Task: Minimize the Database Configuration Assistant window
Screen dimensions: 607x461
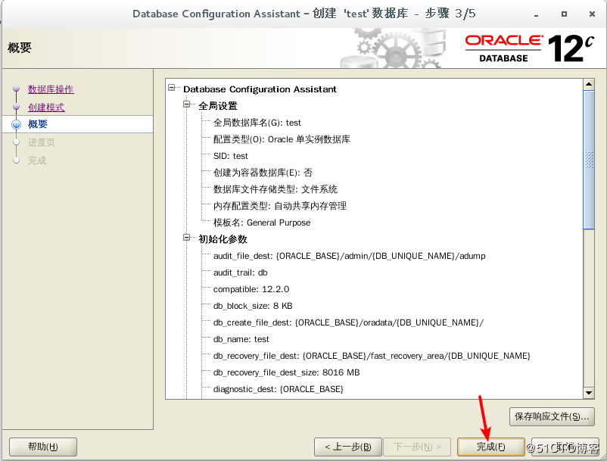Action: coord(536,14)
